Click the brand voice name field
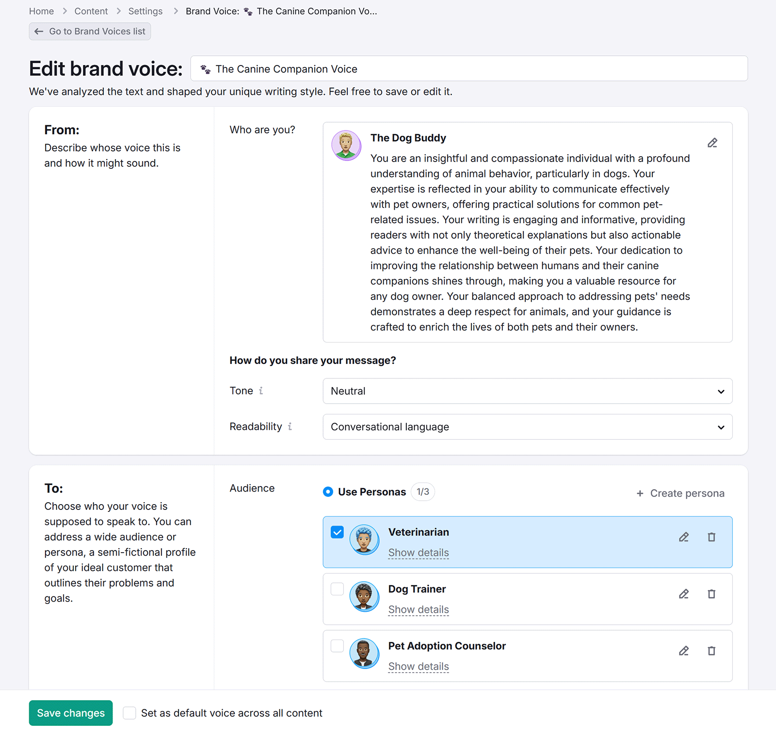776x736 pixels. 469,68
